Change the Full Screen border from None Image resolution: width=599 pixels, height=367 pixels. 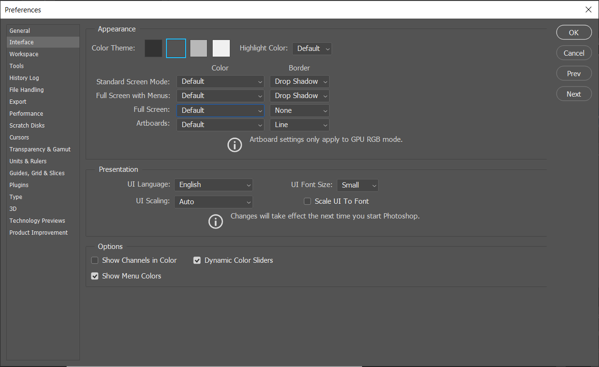(x=299, y=110)
